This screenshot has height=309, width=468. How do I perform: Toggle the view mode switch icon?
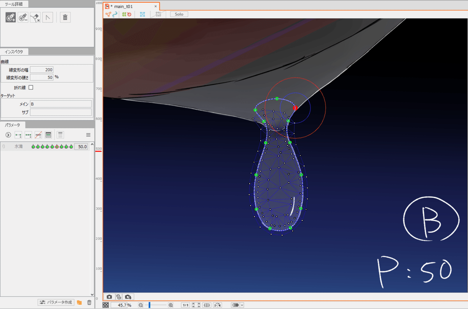point(235,305)
